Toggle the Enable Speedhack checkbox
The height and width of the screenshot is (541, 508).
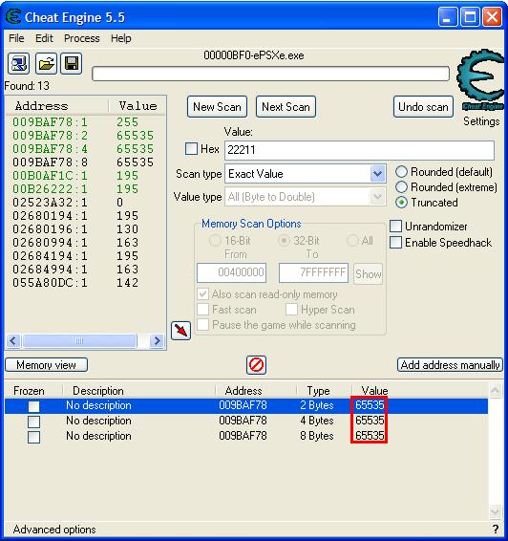[x=395, y=243]
